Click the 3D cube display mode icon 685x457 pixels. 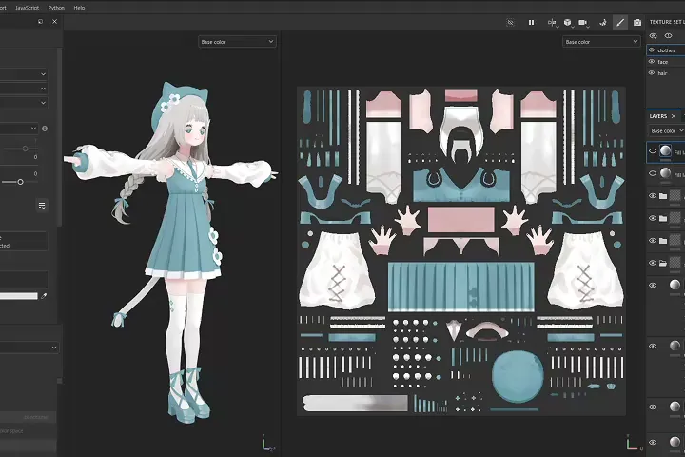tap(568, 21)
